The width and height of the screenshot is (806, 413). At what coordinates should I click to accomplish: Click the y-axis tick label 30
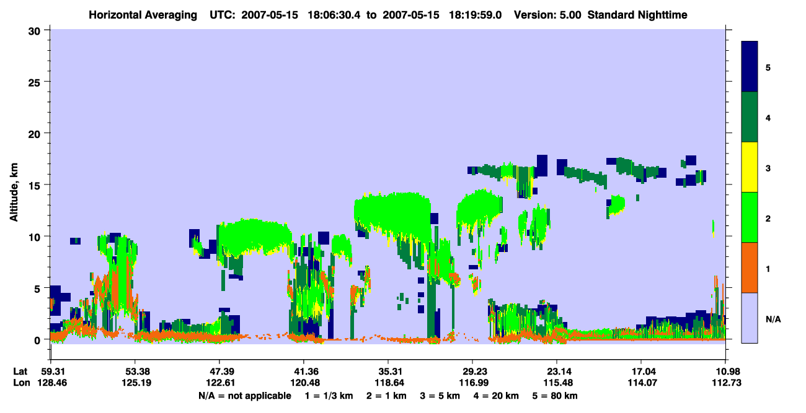pyautogui.click(x=36, y=30)
